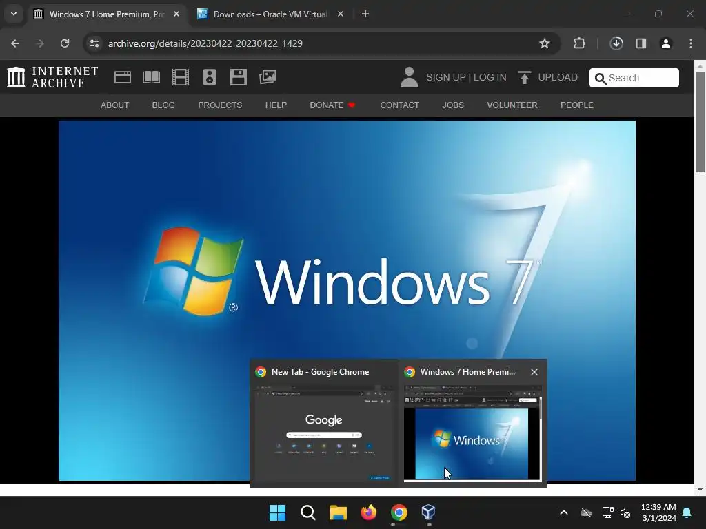
Task: Click the muted volume tray icon
Action: 625,512
